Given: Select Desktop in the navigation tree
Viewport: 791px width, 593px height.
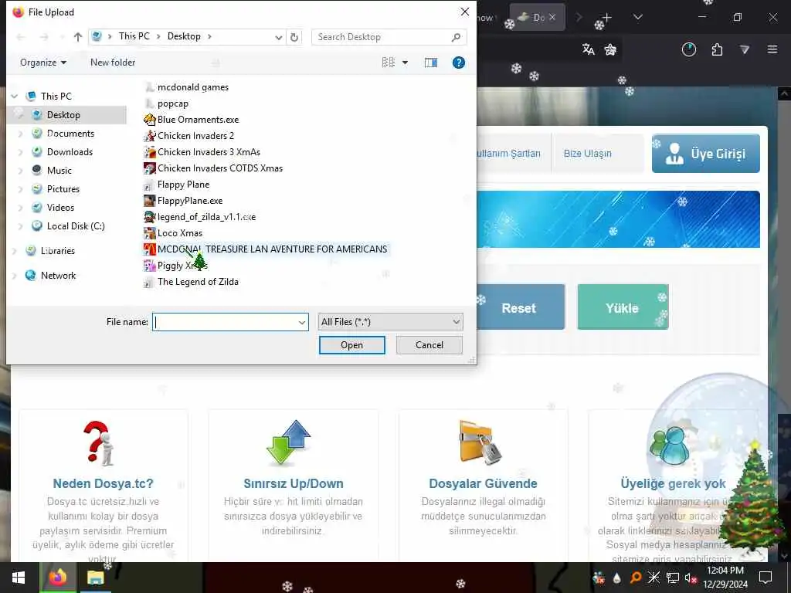Looking at the screenshot, I should [x=63, y=115].
